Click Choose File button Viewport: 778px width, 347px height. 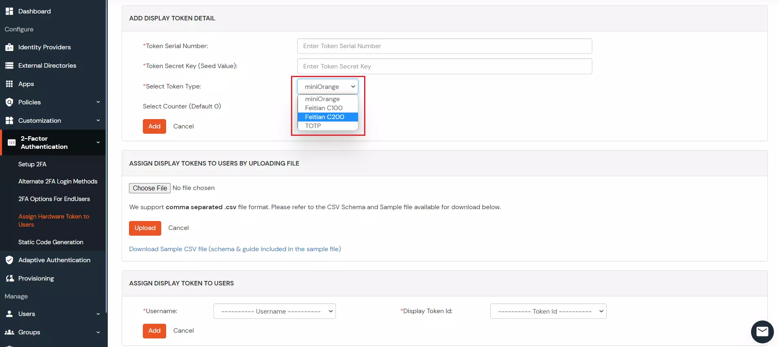click(150, 188)
